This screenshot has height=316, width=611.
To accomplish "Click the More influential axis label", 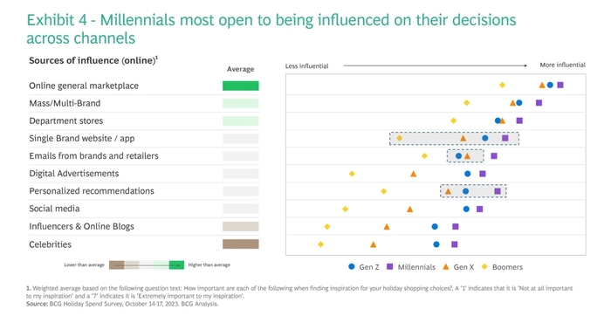I will pos(562,65).
